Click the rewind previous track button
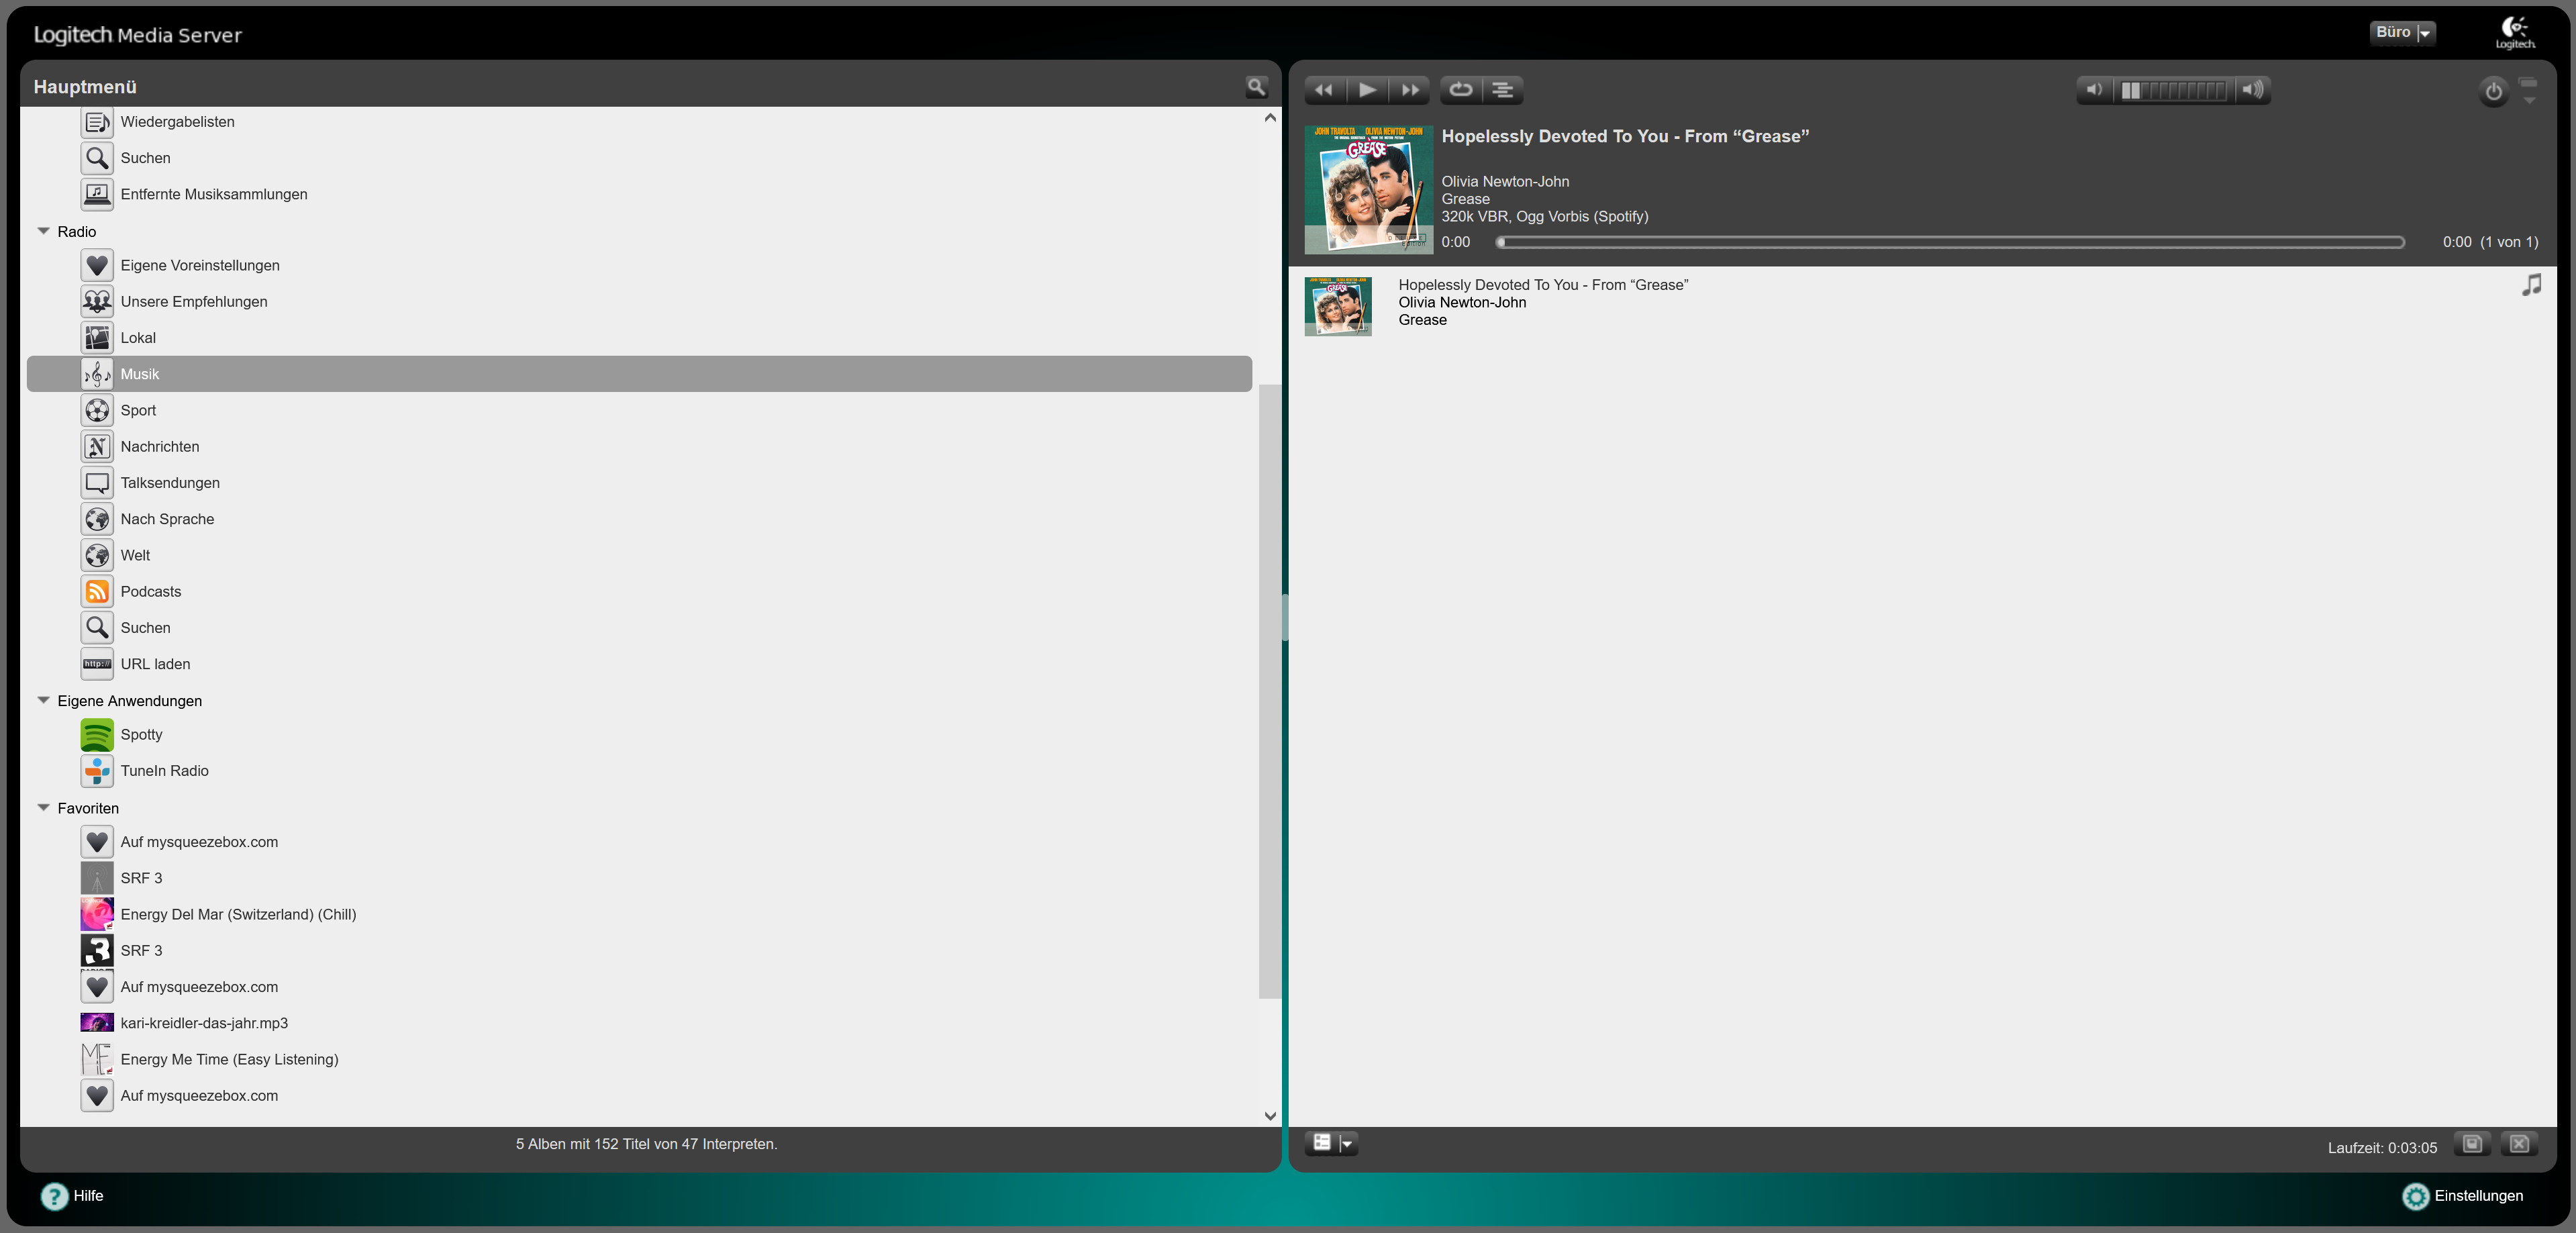Image resolution: width=2576 pixels, height=1233 pixels. (1324, 90)
